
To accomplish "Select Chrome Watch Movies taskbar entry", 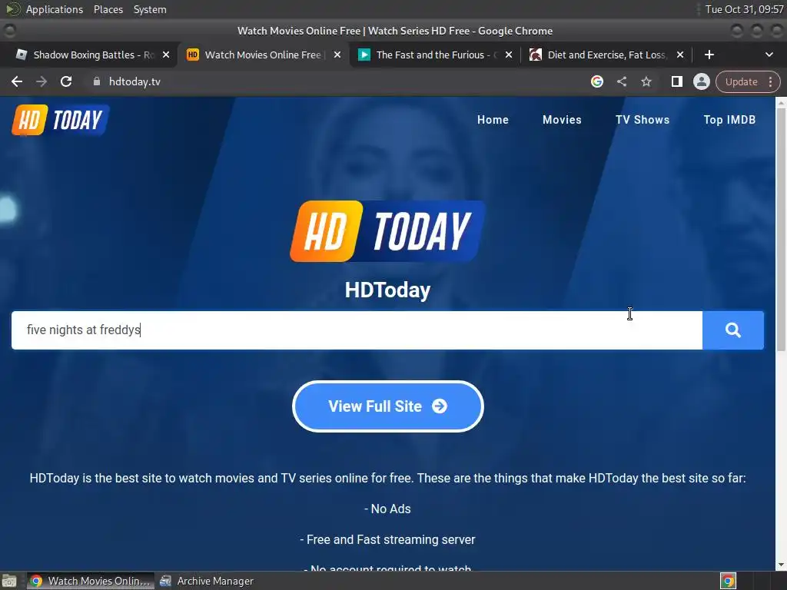I will (x=91, y=581).
